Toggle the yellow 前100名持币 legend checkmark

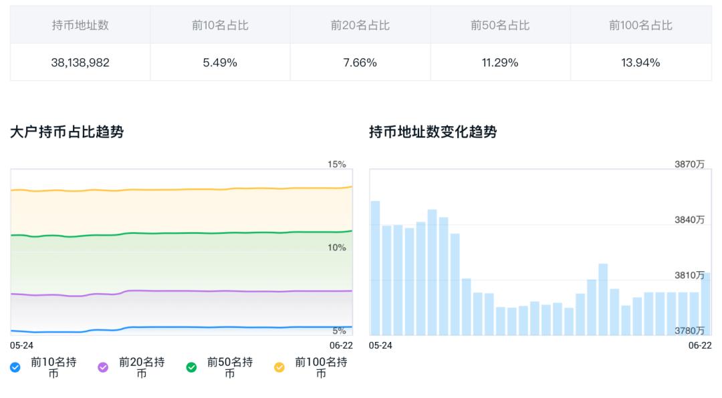pyautogui.click(x=279, y=367)
